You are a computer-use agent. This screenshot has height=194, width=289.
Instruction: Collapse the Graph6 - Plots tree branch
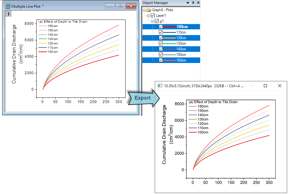coord(144,10)
